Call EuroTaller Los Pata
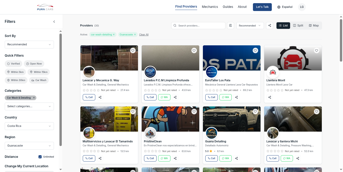 click(x=212, y=97)
